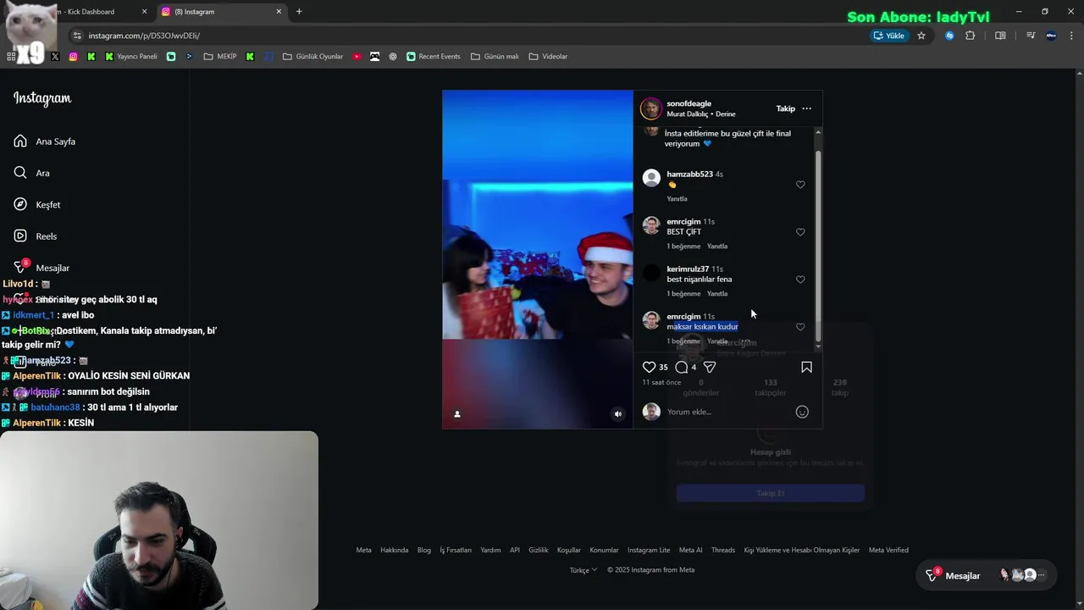Open hamzabb523's avatar in comments

[651, 178]
